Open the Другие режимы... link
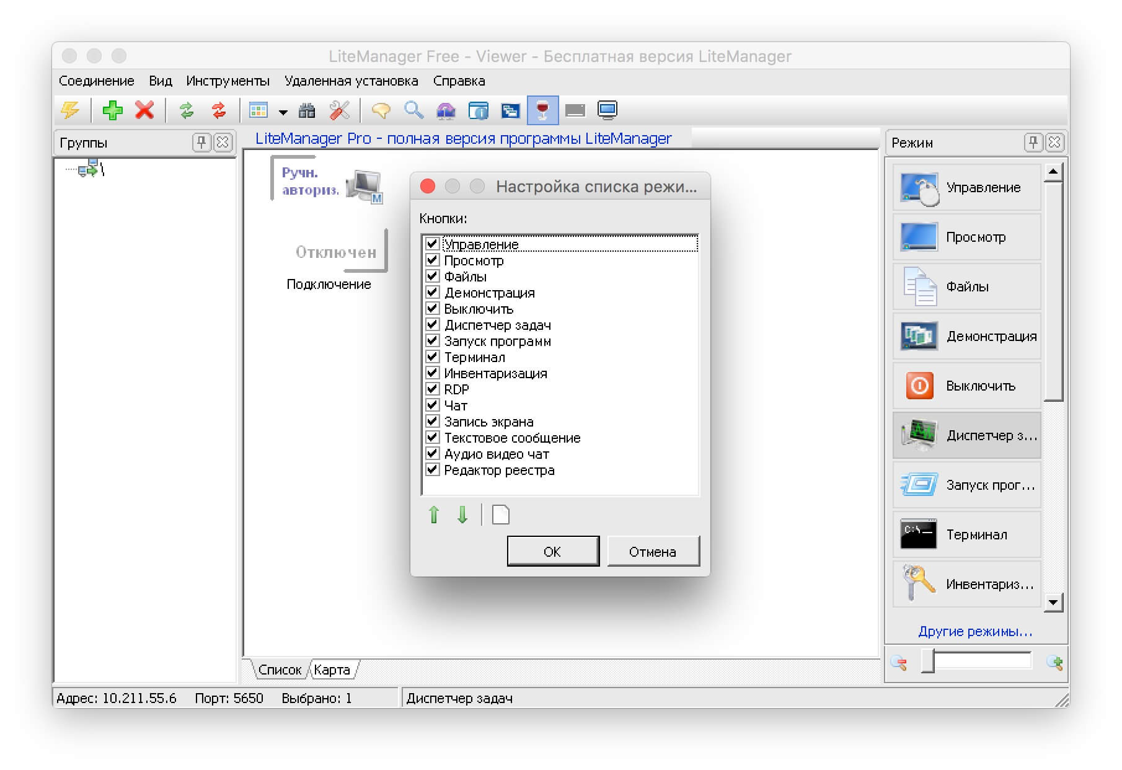Screen dimensions: 1122x770 click(975, 632)
